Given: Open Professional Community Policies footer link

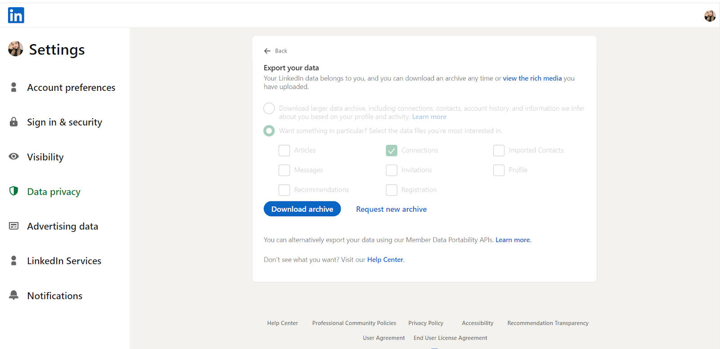Looking at the screenshot, I should pyautogui.click(x=354, y=323).
